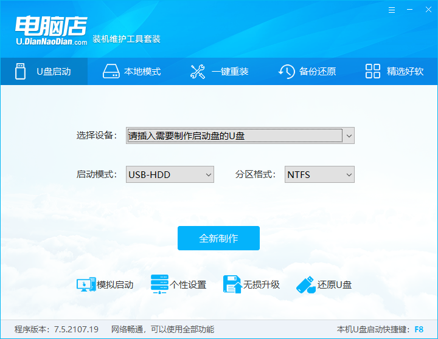The image size is (438, 339).
Task: Click the 装机维护工具套装 subtitle
Action: tap(127, 39)
